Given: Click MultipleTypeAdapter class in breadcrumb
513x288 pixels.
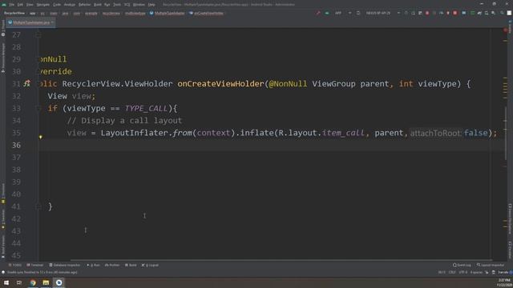Looking at the screenshot, I should (167, 13).
